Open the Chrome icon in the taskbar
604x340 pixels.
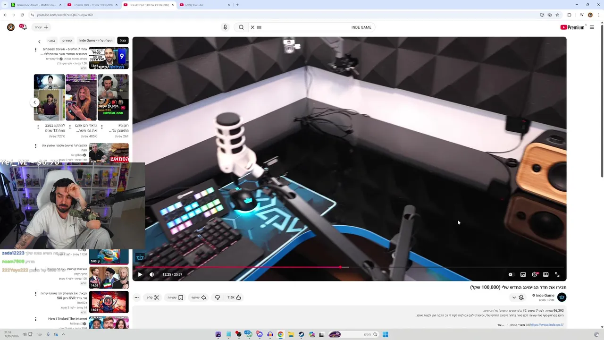(x=280, y=334)
